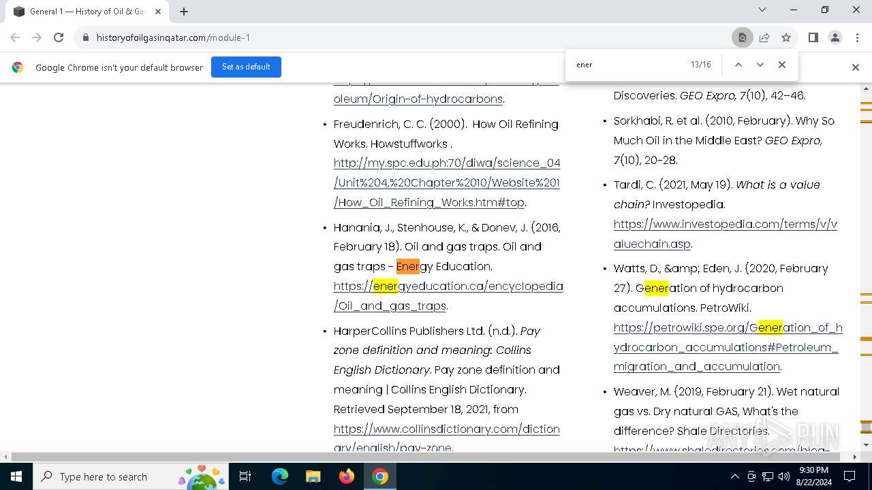Launch Firefox from taskbar
The image size is (872, 490).
347,476
